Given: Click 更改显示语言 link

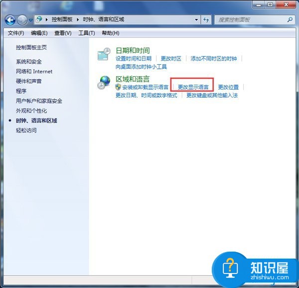Looking at the screenshot, I should pyautogui.click(x=193, y=87).
